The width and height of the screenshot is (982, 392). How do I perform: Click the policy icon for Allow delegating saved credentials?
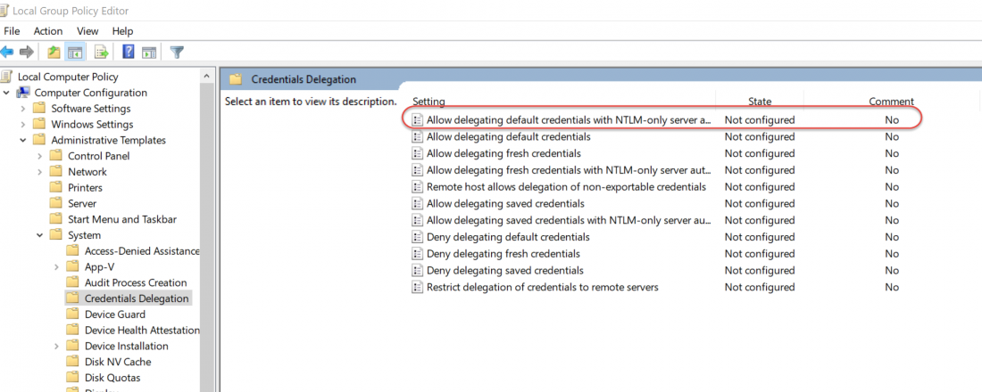click(417, 203)
